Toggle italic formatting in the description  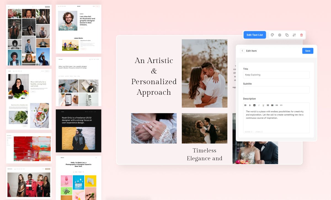[259, 105]
